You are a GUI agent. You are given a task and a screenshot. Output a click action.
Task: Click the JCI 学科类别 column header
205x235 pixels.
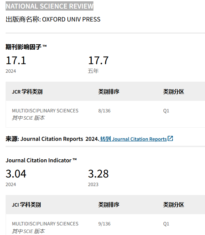click(x=26, y=205)
